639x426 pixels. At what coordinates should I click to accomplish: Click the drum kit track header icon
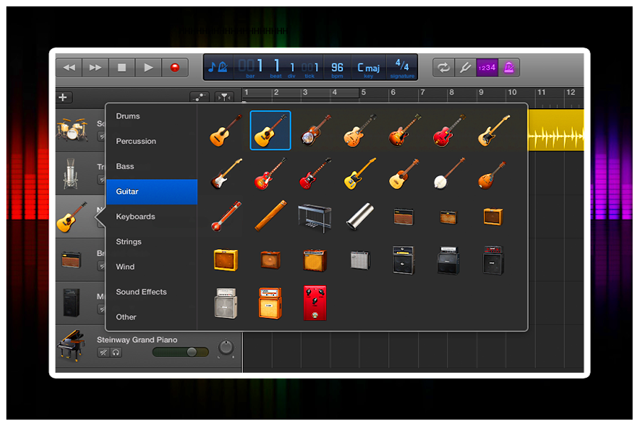tap(72, 130)
